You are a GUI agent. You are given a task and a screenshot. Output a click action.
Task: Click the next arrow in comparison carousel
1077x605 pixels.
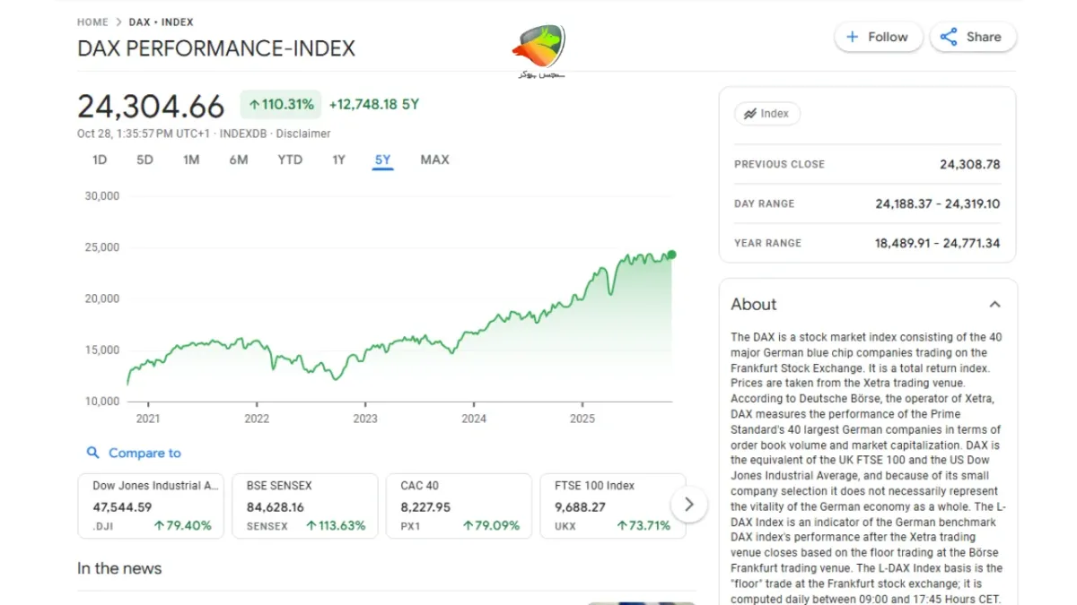pos(688,505)
